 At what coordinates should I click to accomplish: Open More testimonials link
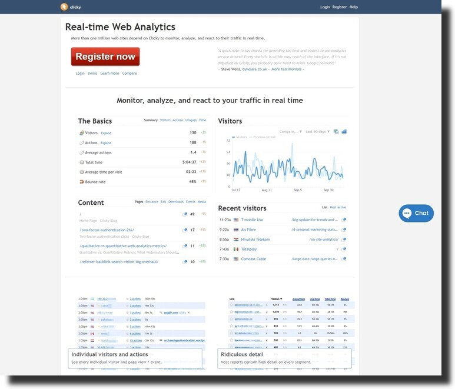pos(288,69)
